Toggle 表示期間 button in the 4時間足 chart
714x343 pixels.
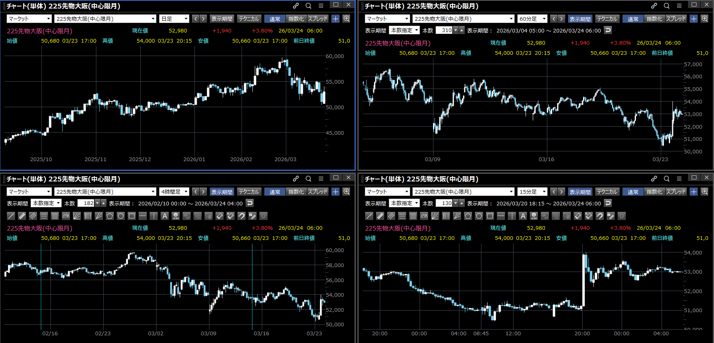coord(222,192)
